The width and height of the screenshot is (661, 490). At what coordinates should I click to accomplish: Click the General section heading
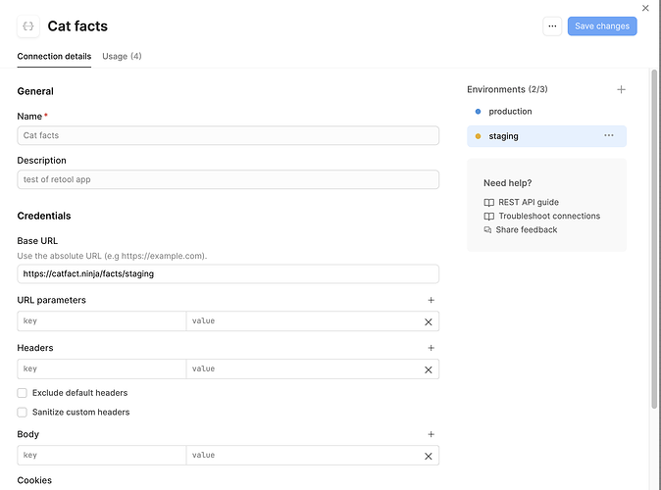35,91
